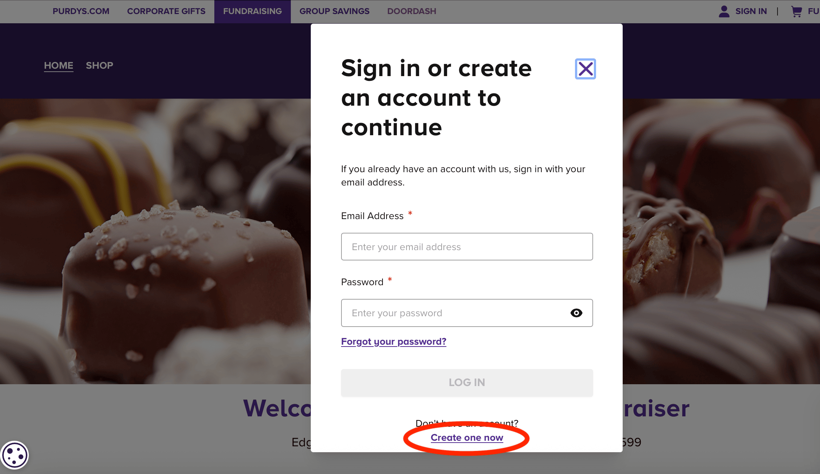Click the user profile icon

pos(724,11)
